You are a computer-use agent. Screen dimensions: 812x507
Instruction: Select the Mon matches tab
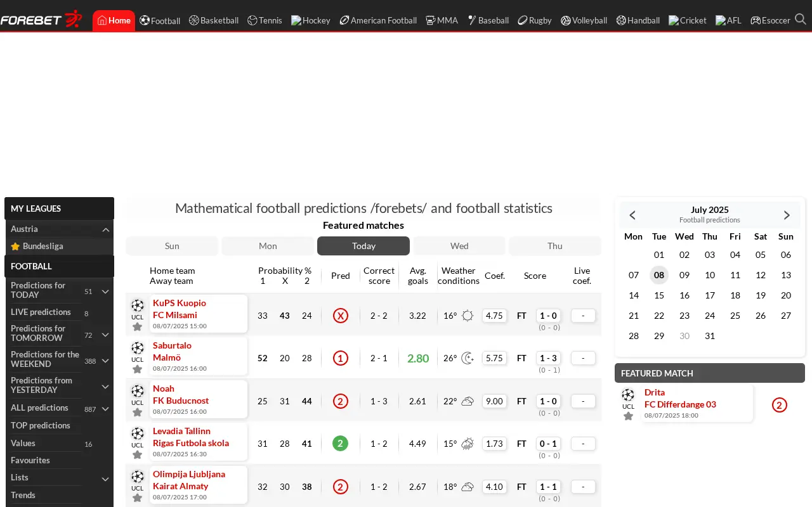click(268, 246)
